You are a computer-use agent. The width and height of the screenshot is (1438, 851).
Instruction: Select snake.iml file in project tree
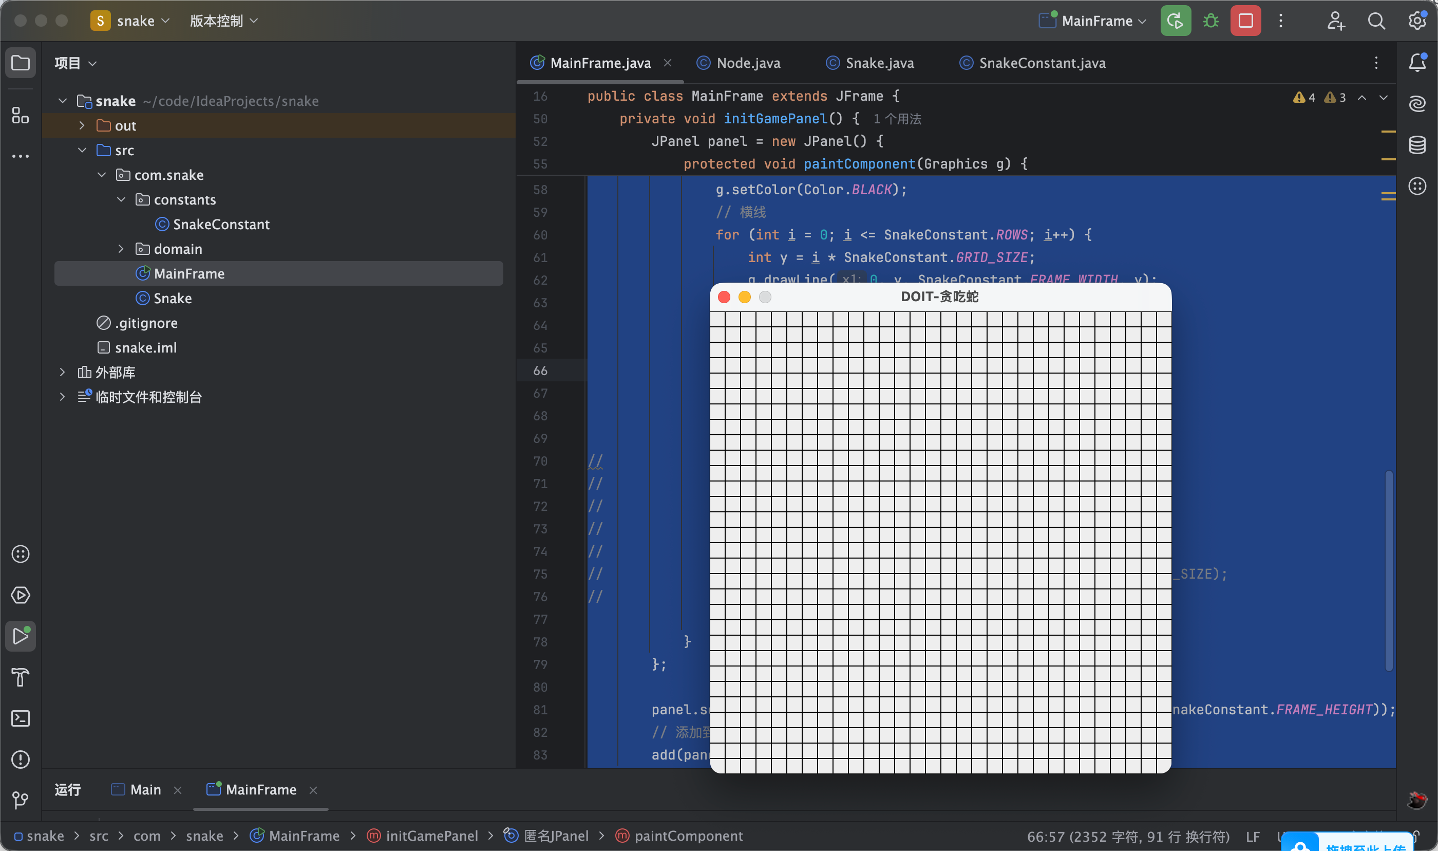click(x=138, y=347)
